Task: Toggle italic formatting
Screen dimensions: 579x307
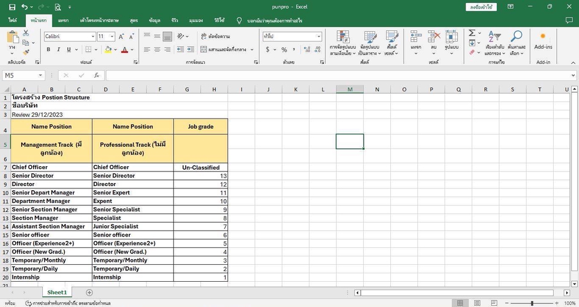Action: [59, 49]
